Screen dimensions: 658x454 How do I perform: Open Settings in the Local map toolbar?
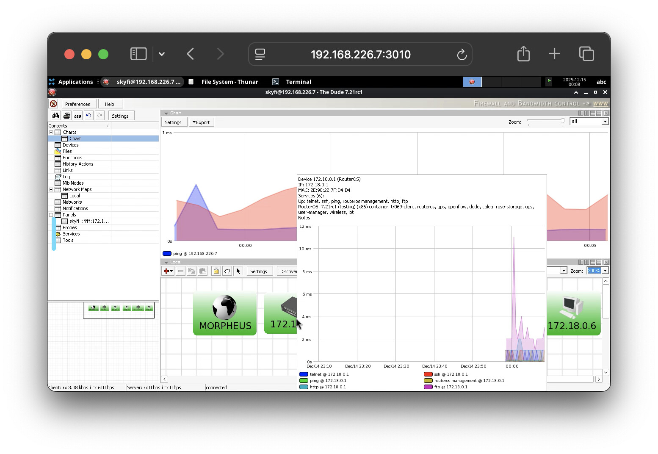coord(259,271)
